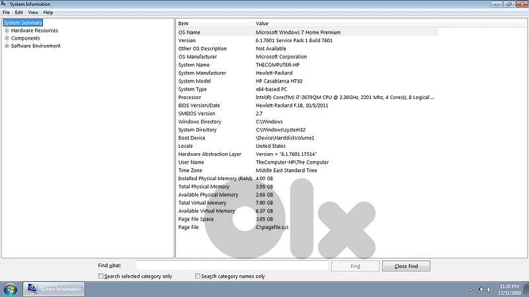Click the Find button
Screen dimensions: 529x297
pyautogui.click(x=355, y=266)
